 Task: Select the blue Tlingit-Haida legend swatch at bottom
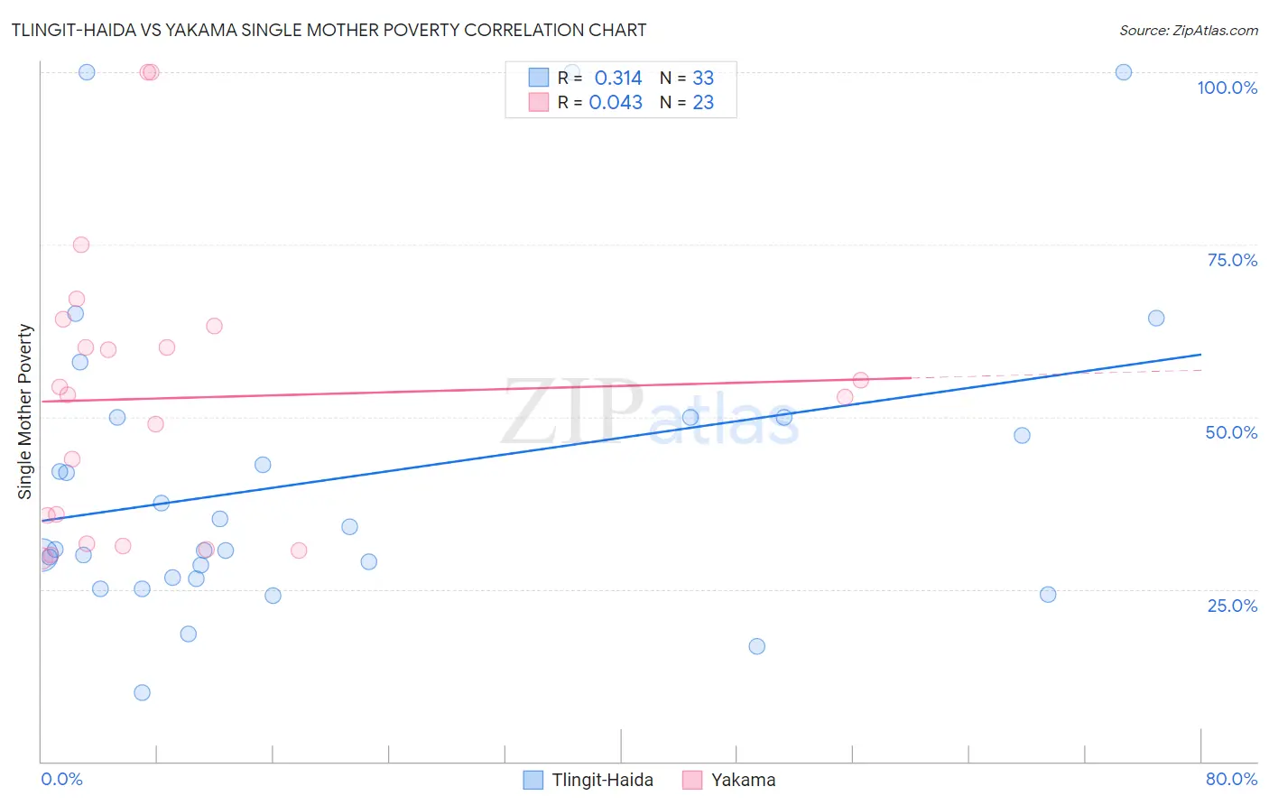533,780
